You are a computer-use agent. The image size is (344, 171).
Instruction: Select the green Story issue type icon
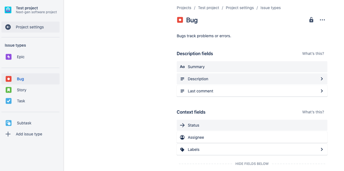coord(8,90)
